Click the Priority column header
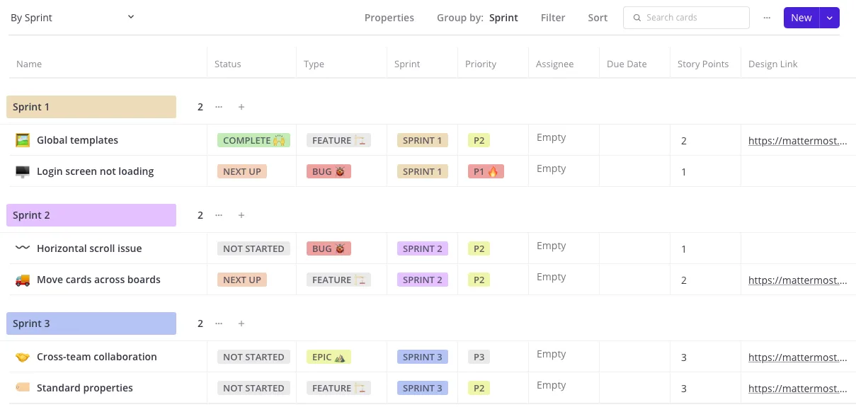856x407 pixels. (481, 64)
